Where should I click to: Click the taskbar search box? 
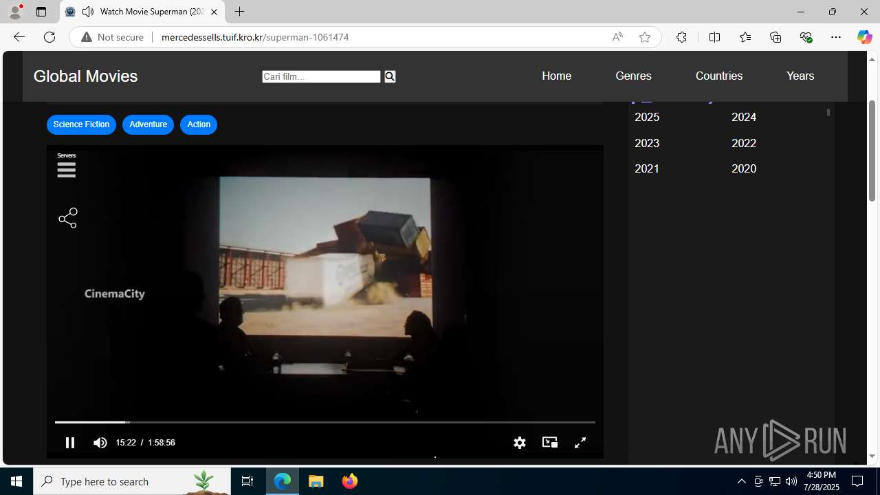132,481
